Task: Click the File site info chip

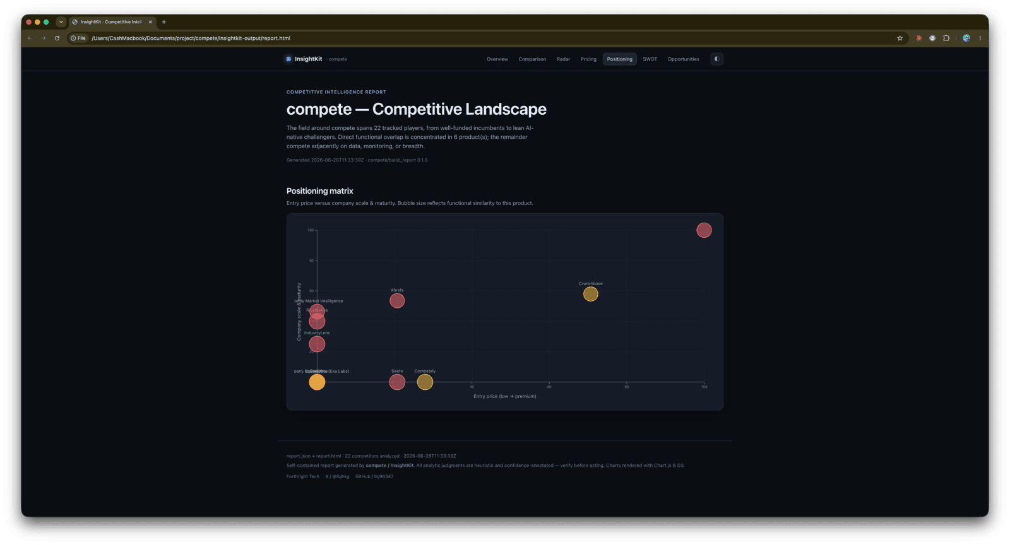Action: [78, 38]
